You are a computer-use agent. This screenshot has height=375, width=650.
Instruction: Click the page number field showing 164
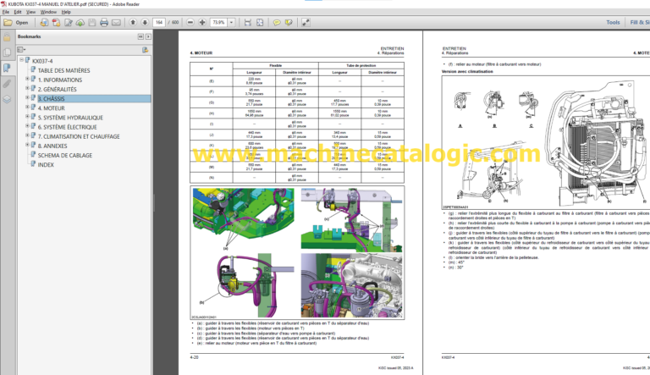(x=159, y=22)
